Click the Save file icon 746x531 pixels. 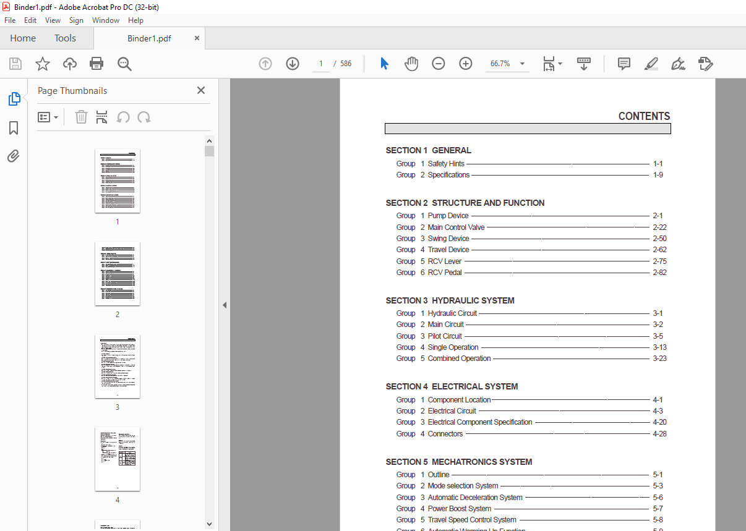15,64
